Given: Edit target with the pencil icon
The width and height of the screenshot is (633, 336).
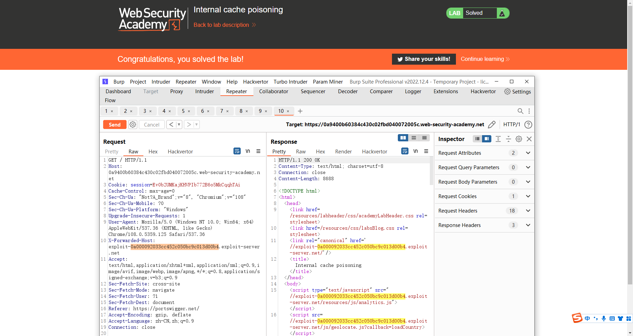Looking at the screenshot, I should click(x=492, y=124).
